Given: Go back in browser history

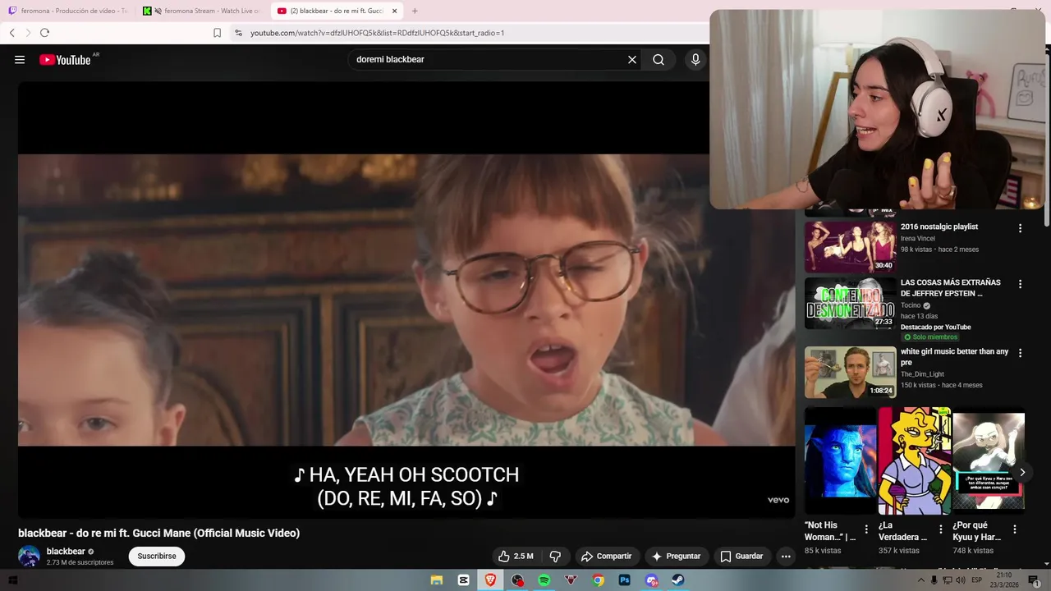Looking at the screenshot, I should 11,33.
